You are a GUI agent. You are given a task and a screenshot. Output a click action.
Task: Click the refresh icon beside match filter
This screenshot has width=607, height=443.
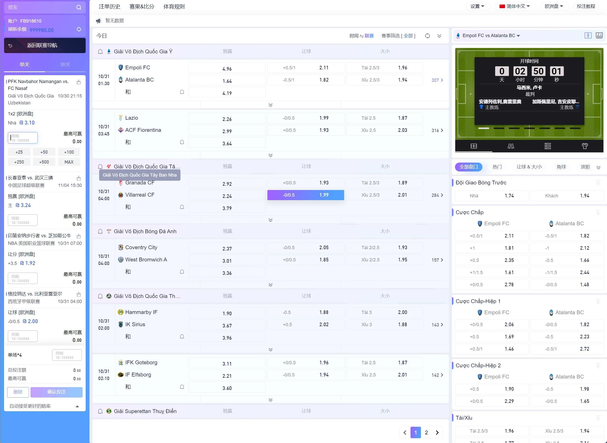coord(428,36)
